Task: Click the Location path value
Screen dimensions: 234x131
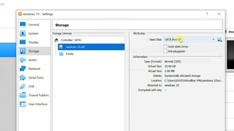Action: [193, 80]
